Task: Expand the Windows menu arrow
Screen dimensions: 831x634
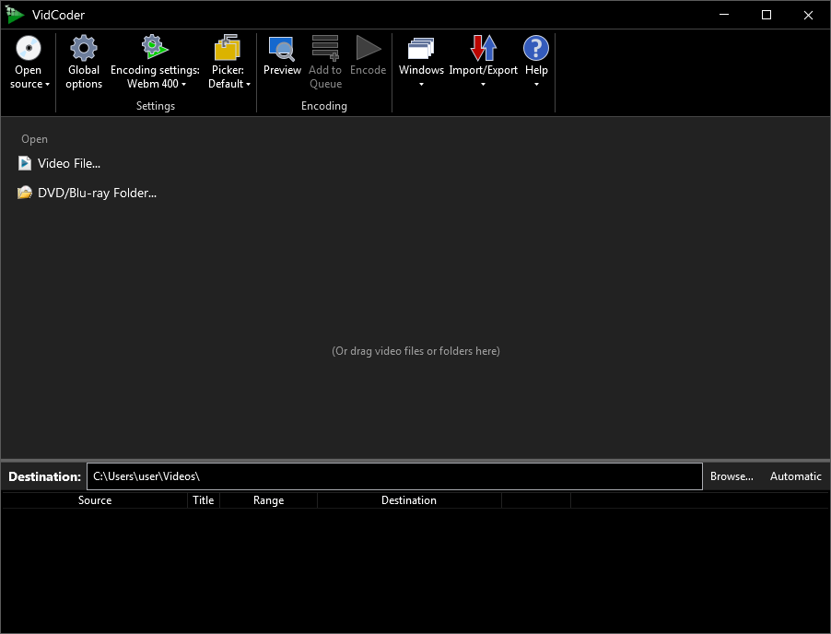Action: 421,84
